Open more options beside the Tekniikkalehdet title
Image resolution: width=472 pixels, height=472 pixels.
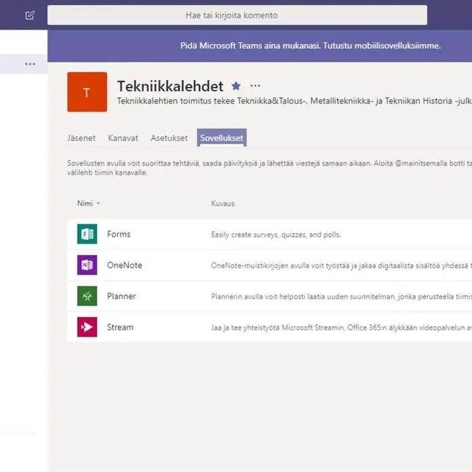[255, 86]
